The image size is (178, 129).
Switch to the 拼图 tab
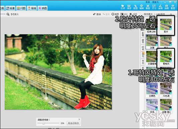point(42,8)
